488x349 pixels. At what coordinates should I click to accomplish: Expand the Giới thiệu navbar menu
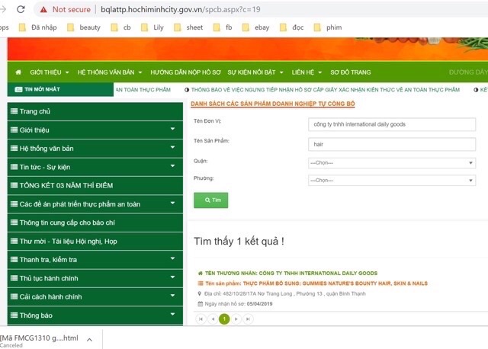click(x=50, y=72)
